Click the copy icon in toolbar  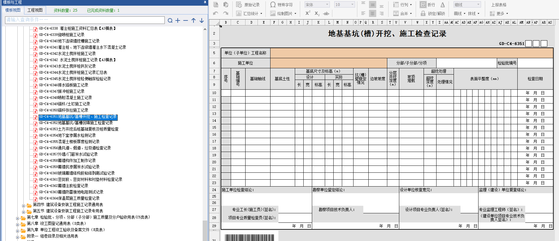click(216, 4)
